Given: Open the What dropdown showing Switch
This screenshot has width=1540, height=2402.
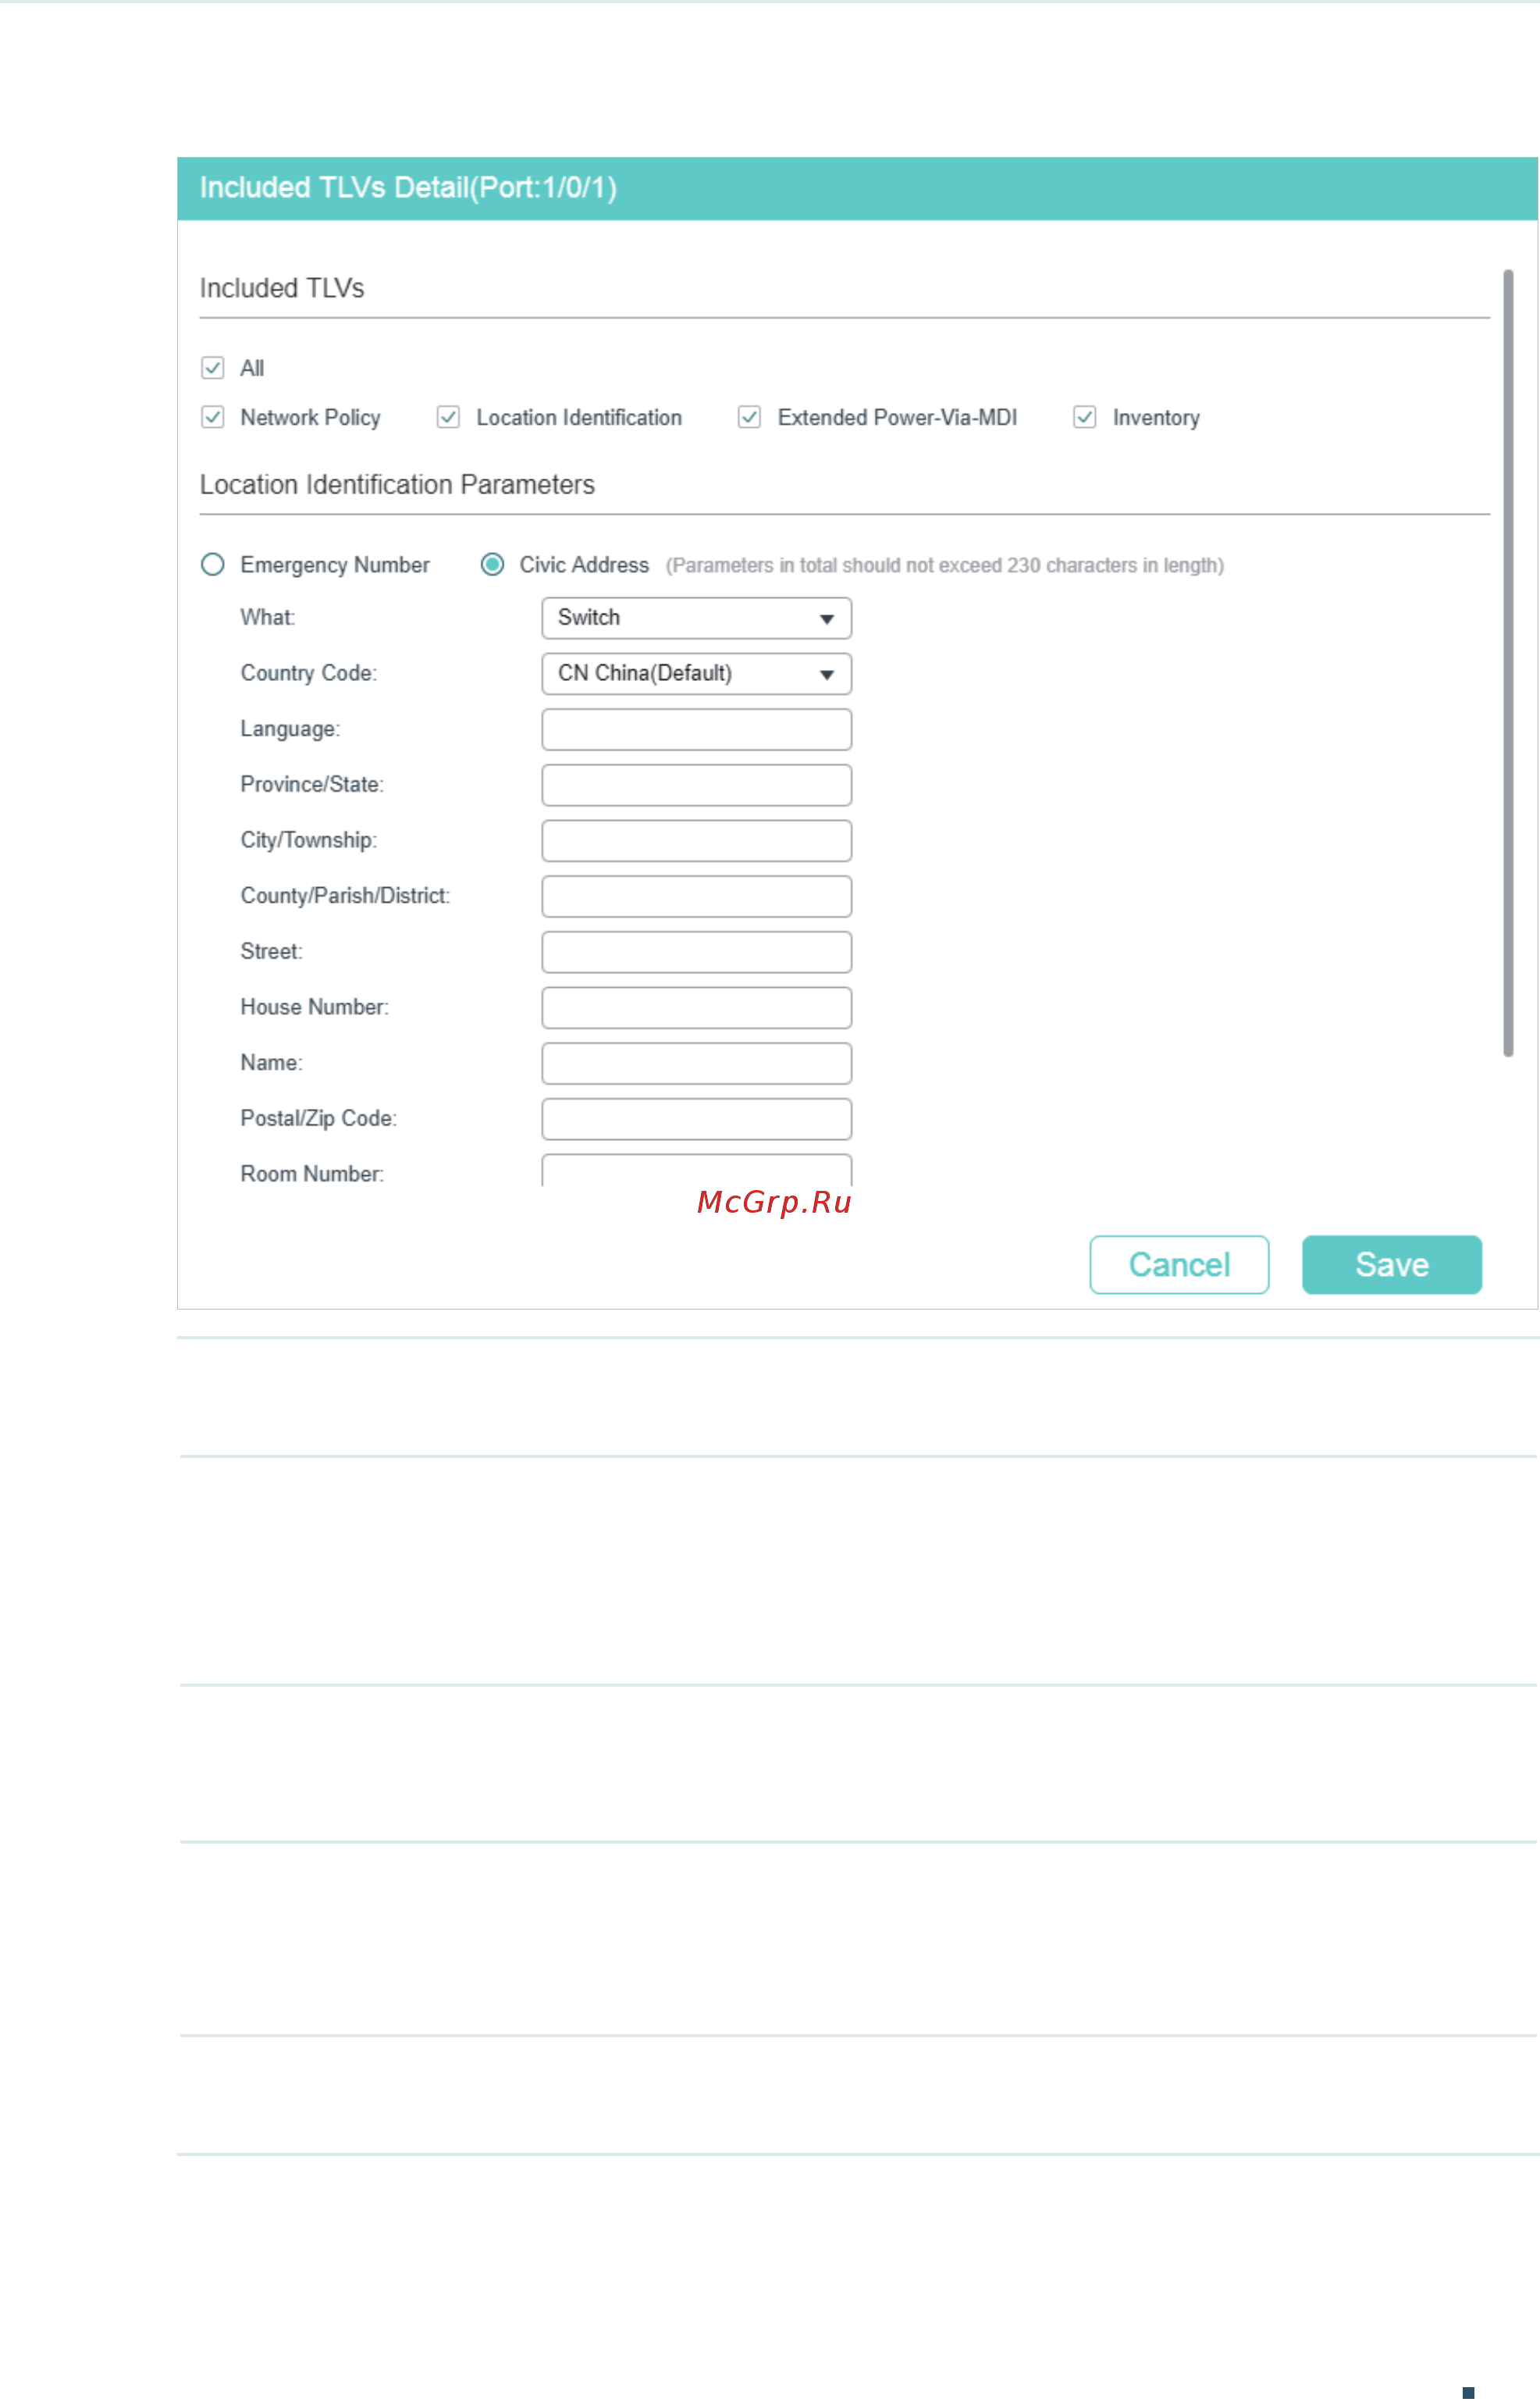Looking at the screenshot, I should tap(697, 618).
